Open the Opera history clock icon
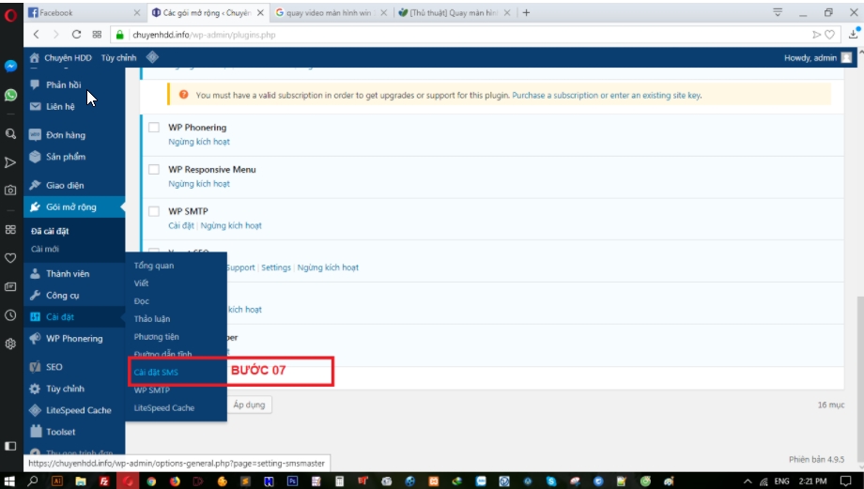This screenshot has height=489, width=864. click(10, 315)
